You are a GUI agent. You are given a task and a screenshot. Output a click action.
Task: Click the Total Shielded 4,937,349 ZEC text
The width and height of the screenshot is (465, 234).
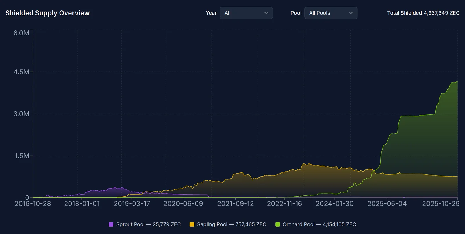[423, 13]
